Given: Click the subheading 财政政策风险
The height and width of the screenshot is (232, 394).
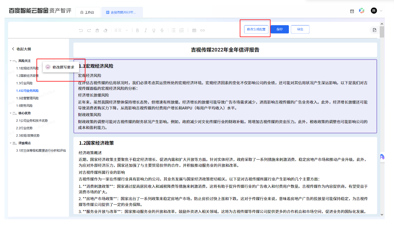Looking at the screenshot, I should click(x=89, y=115).
